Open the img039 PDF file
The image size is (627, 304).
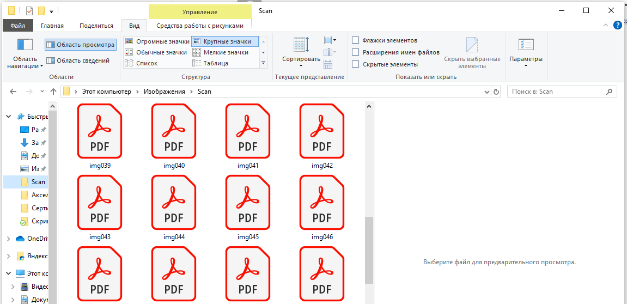coord(100,136)
